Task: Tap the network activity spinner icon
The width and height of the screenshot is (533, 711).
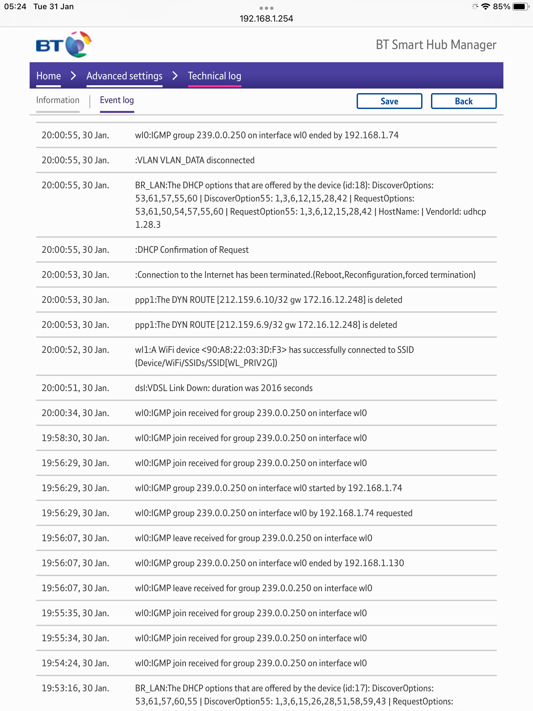Action: tap(475, 7)
